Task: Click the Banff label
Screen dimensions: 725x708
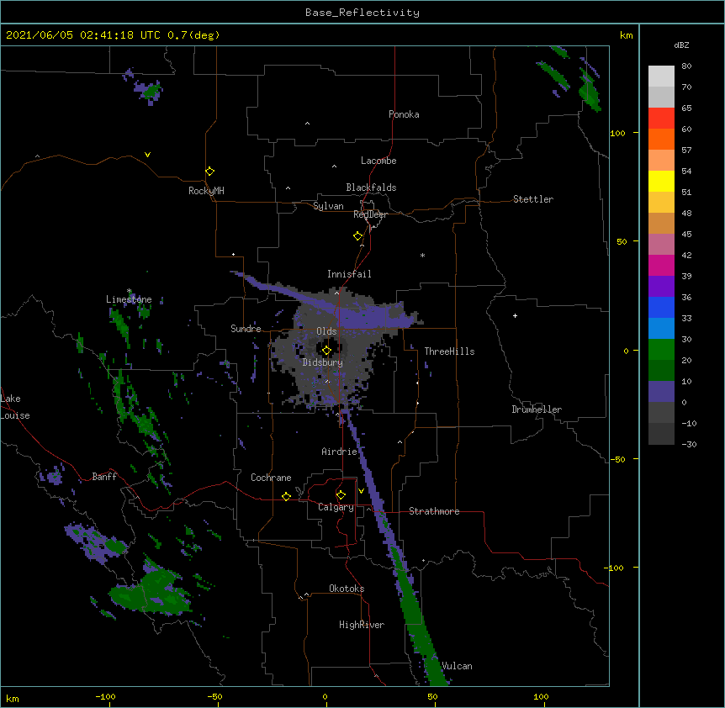Action: [104, 477]
